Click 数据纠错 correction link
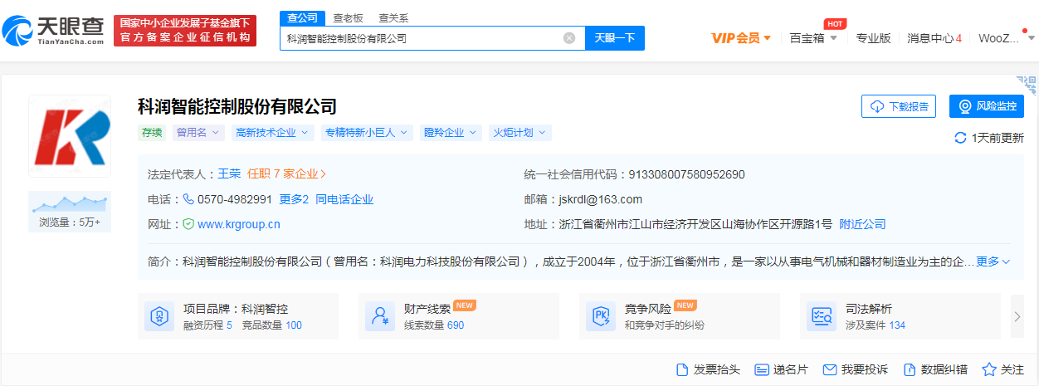 935,369
